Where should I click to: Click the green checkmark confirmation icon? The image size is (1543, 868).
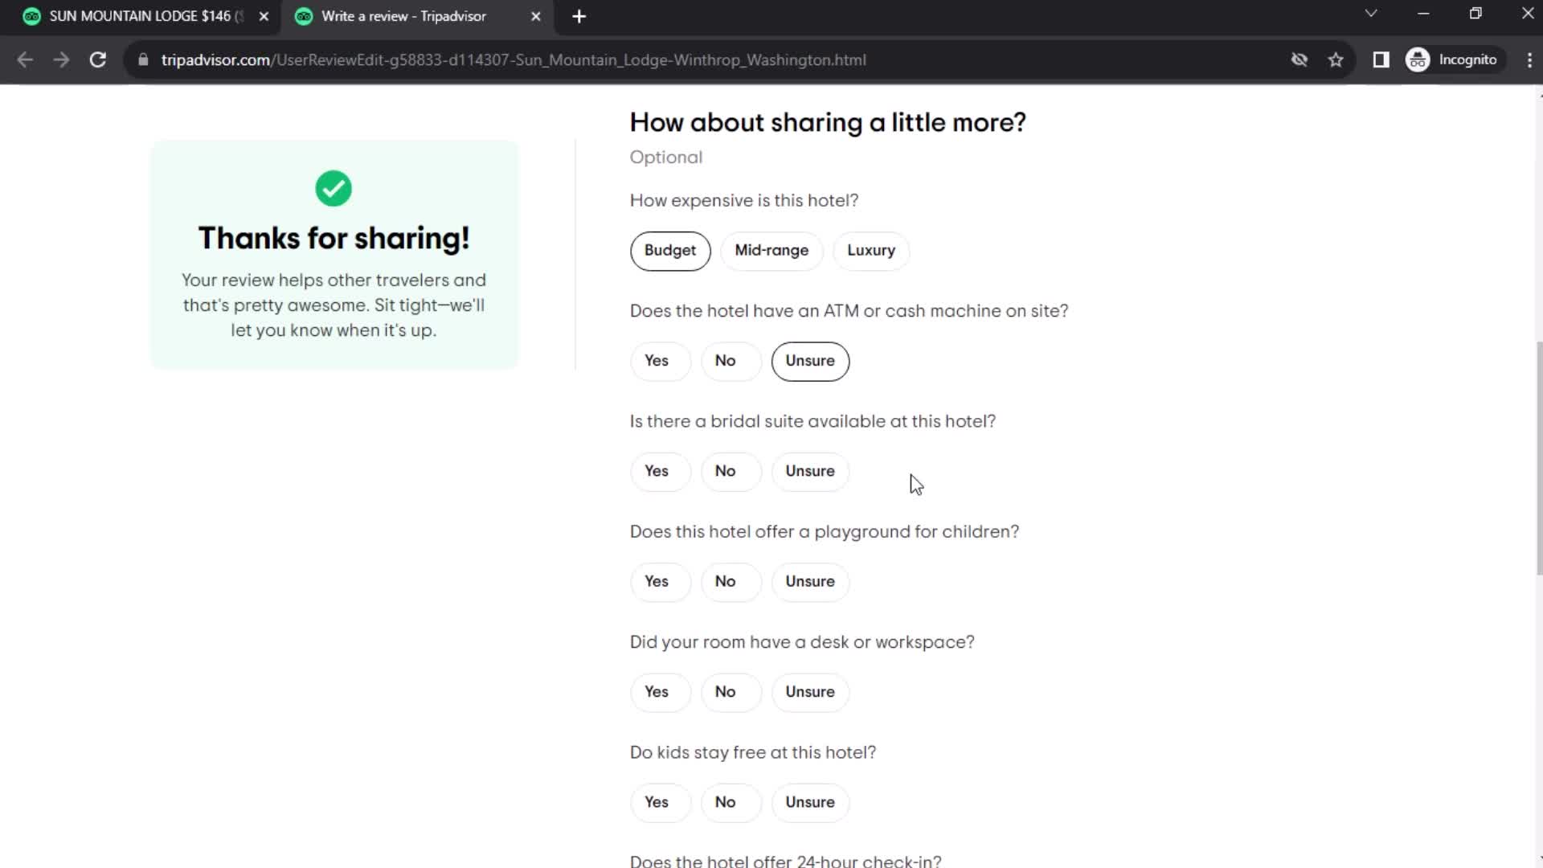(333, 187)
